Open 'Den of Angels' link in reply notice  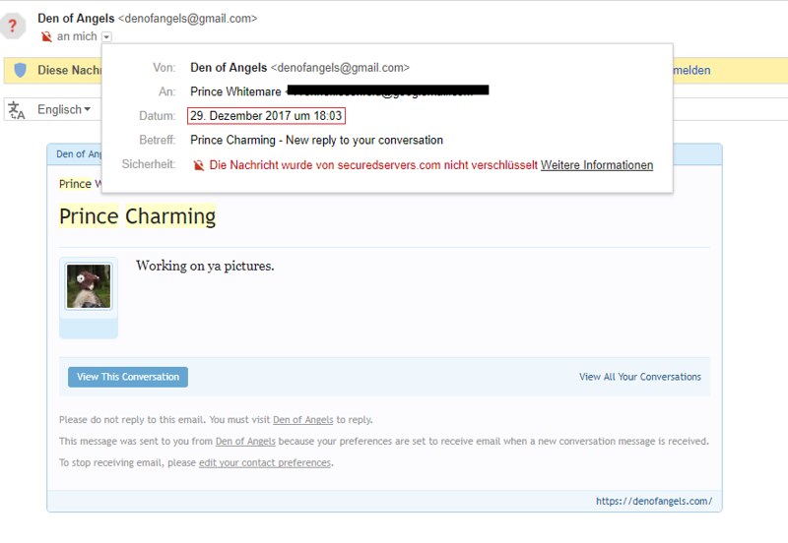pyautogui.click(x=303, y=419)
